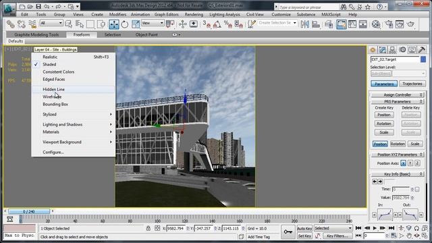
Task: Click the In tangent curve swatch
Action: coord(385,215)
